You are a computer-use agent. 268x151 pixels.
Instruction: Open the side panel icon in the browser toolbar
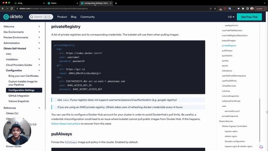tap(247, 8)
